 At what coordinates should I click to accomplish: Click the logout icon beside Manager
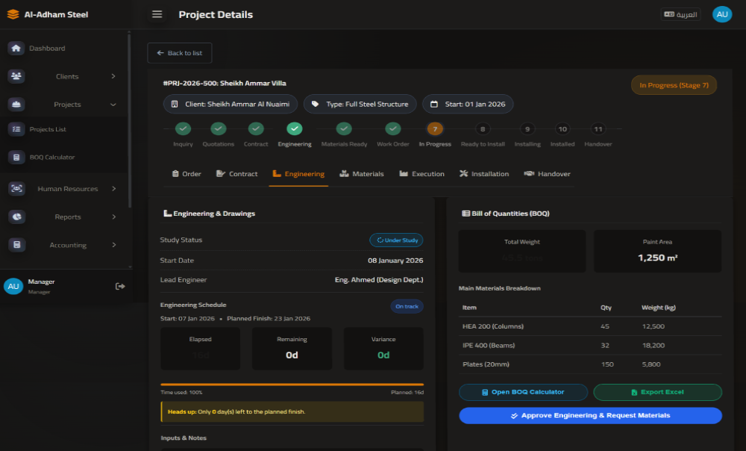pos(120,286)
